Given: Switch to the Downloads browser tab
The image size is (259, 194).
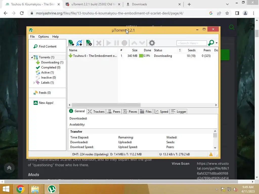Looking at the screenshot, I should pos(154,4).
